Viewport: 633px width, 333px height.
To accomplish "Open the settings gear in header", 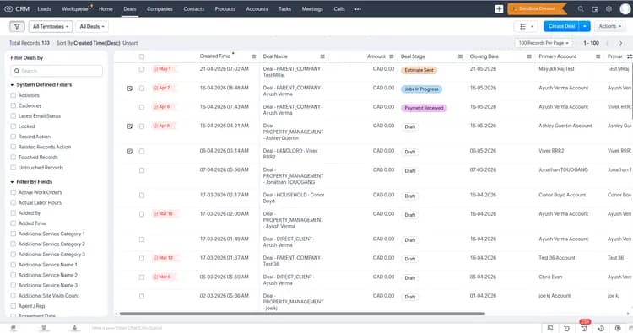I will tap(609, 9).
